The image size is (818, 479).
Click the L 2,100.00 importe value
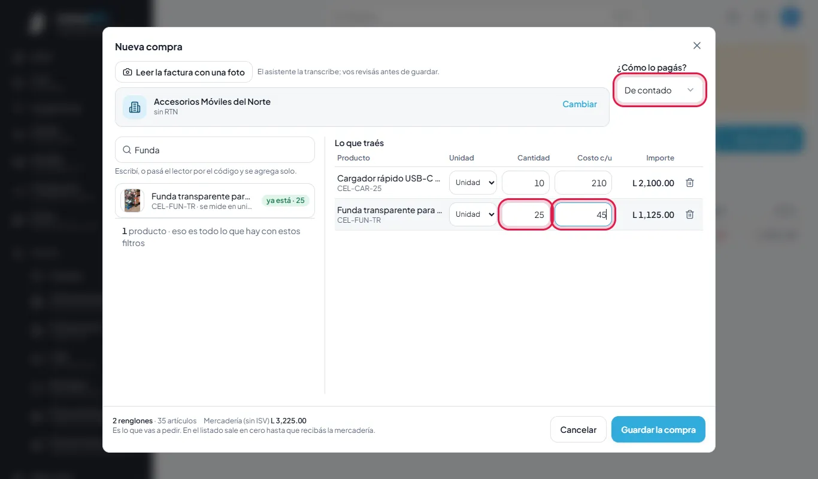point(653,183)
